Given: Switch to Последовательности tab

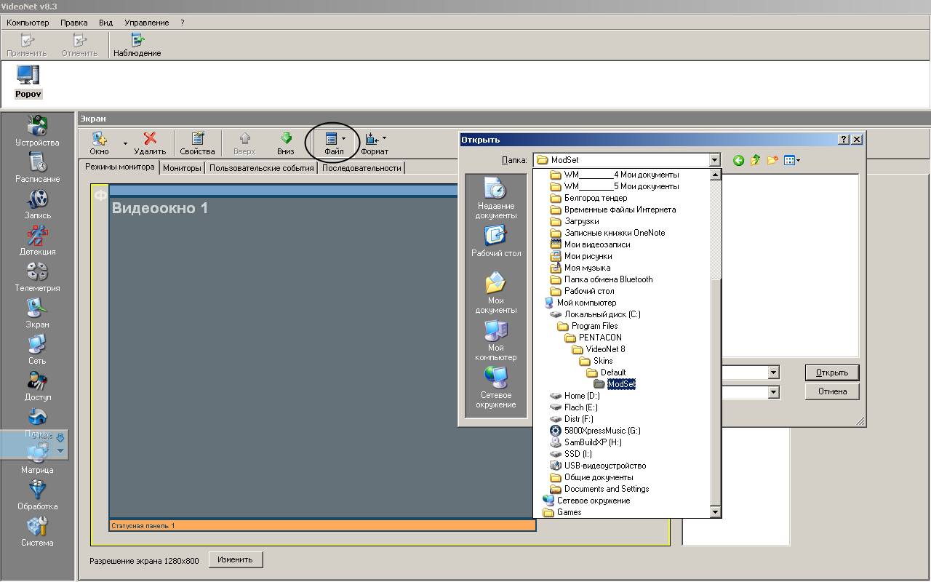Looking at the screenshot, I should coord(361,168).
